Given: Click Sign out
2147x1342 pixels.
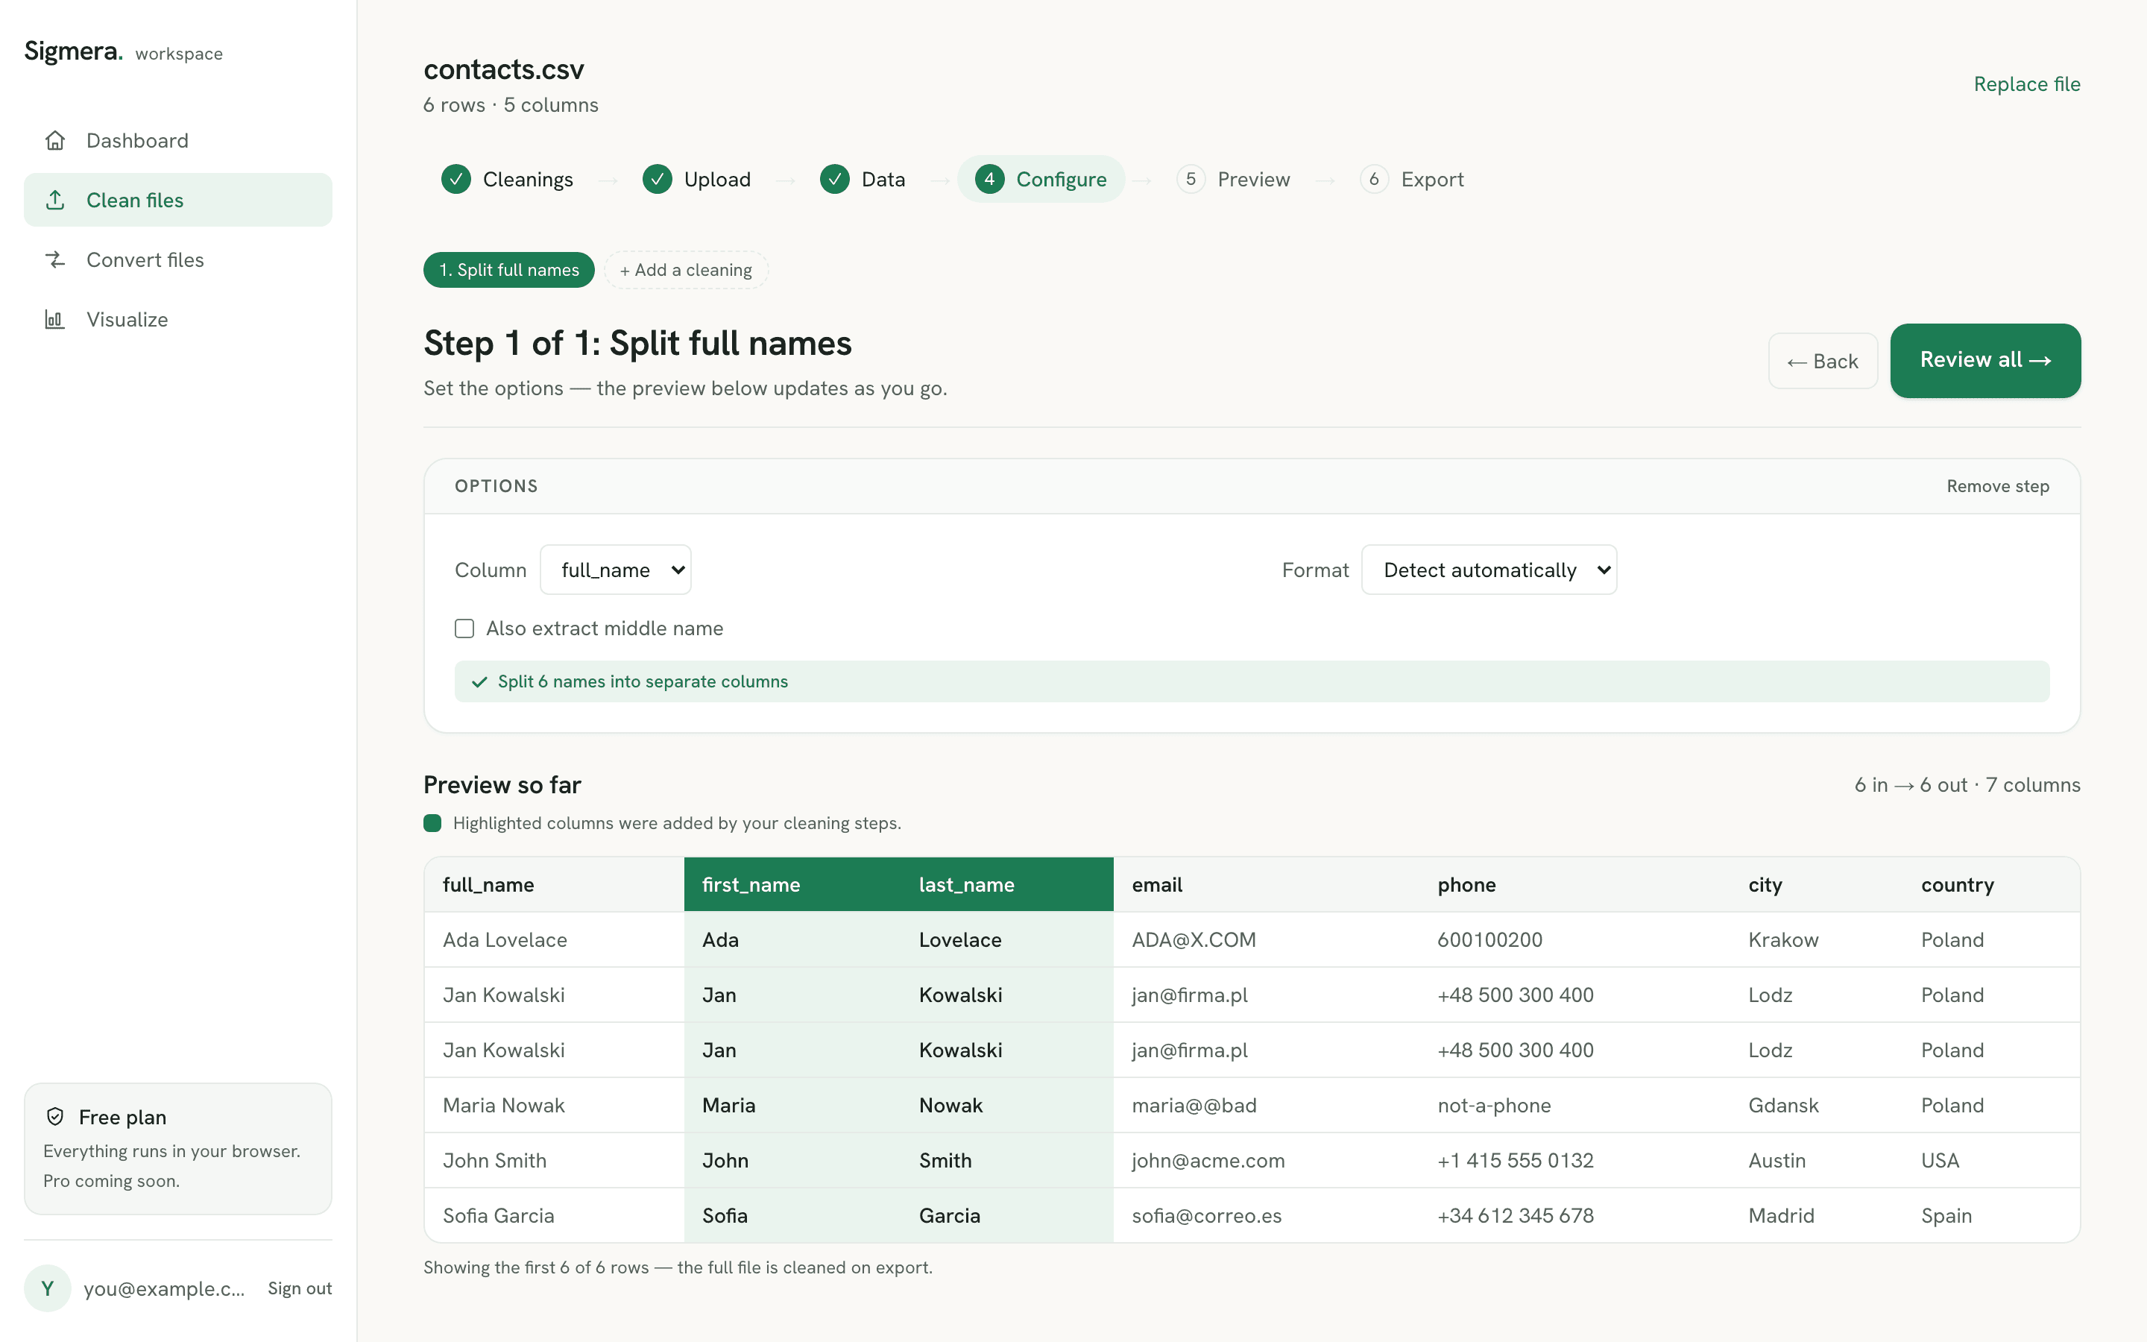Looking at the screenshot, I should (x=300, y=1288).
